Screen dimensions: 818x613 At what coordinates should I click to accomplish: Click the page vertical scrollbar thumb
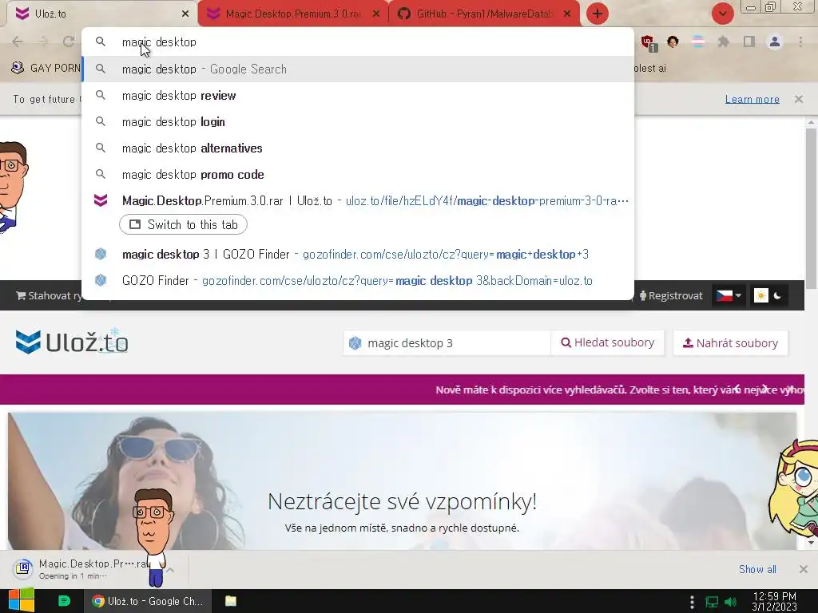811,208
